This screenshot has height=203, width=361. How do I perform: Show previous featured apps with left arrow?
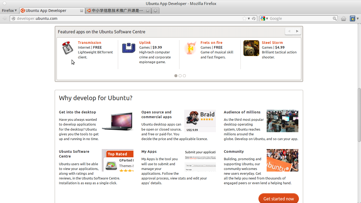289,31
